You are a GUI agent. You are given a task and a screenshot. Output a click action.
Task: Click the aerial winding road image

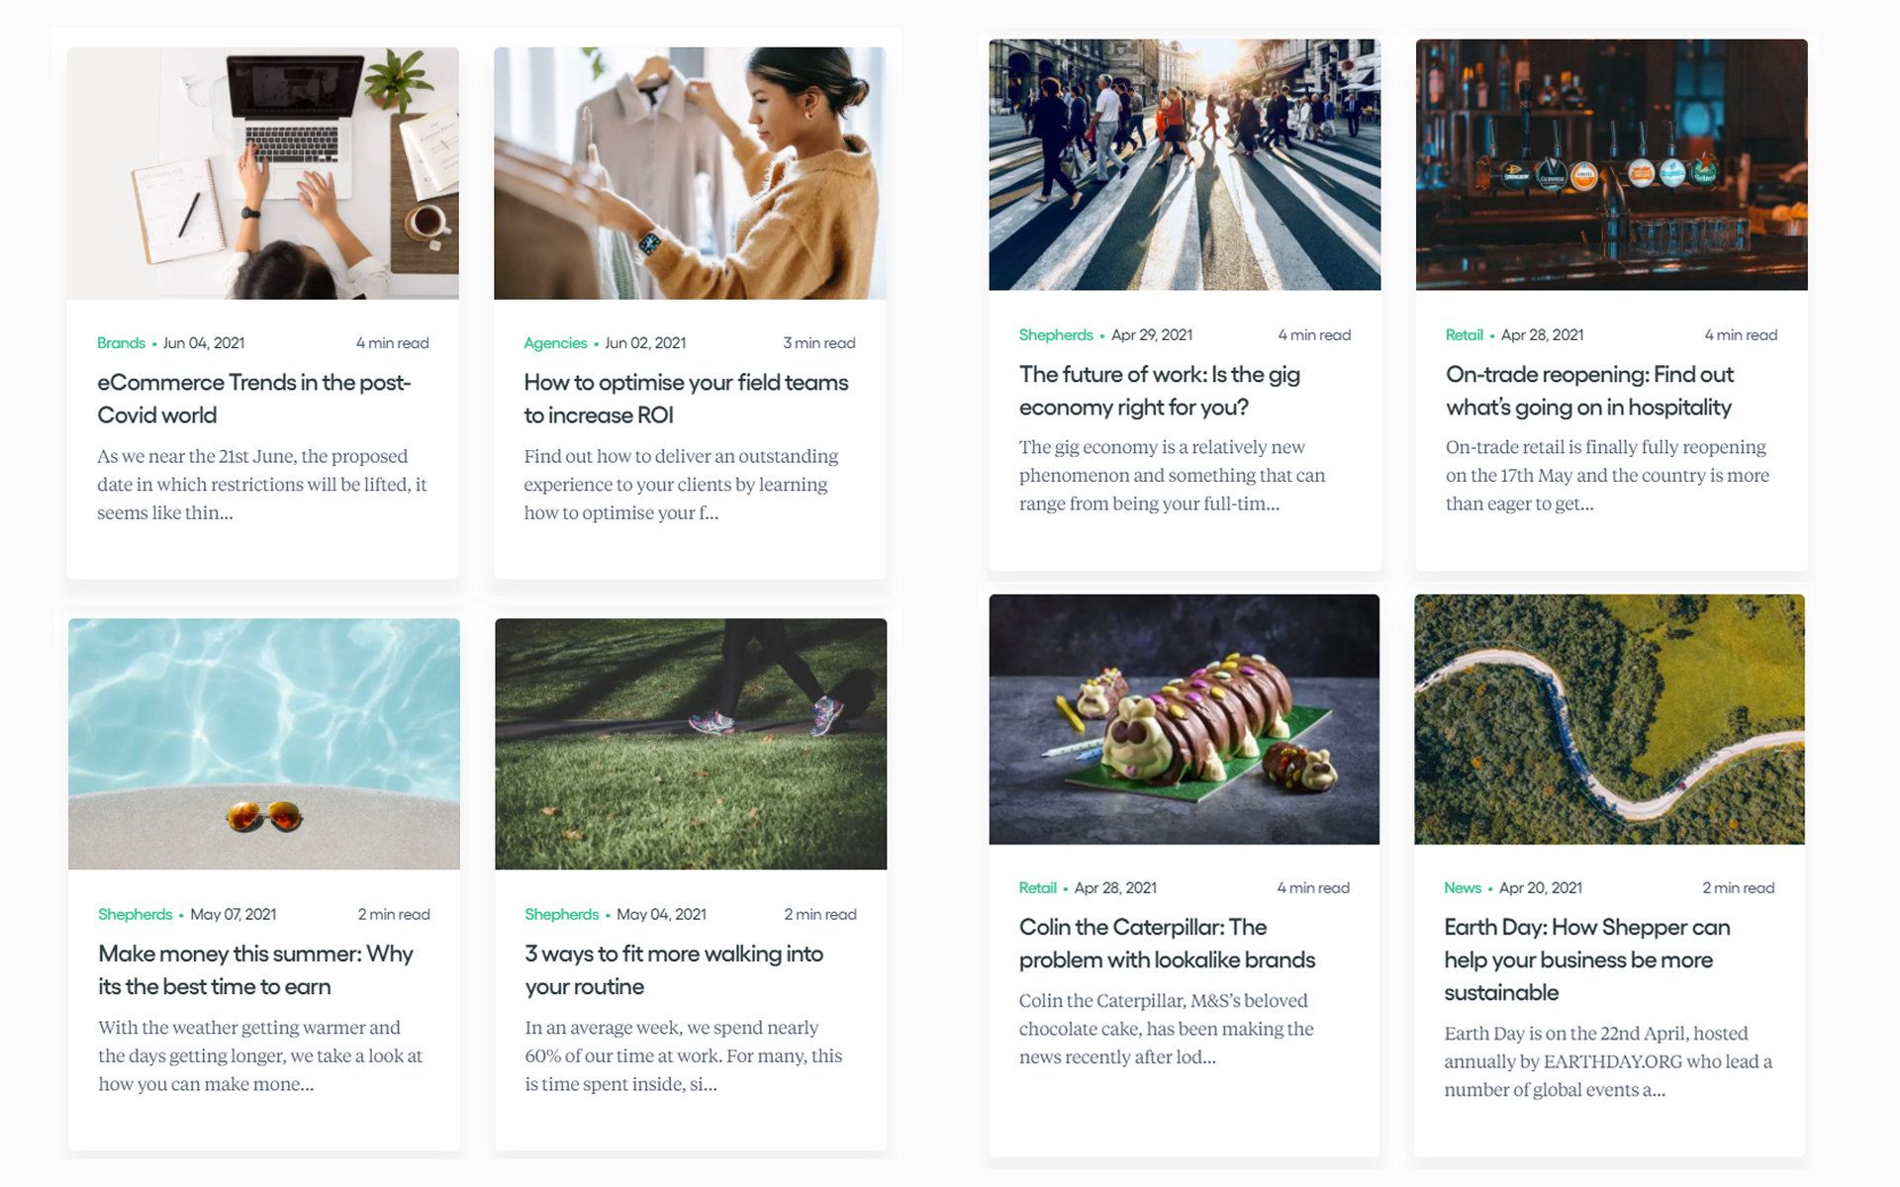(x=1609, y=719)
